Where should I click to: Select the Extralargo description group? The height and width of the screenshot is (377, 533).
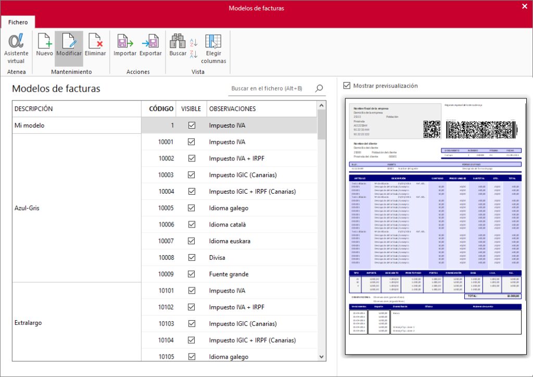coord(27,322)
